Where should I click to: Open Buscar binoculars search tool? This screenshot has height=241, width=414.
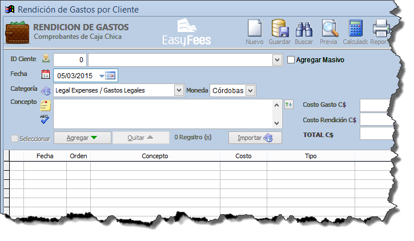point(304,29)
